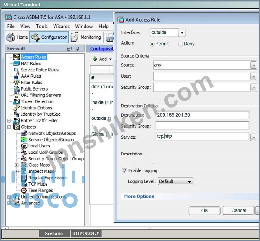
Task: Expand the Advanced tree node
Action: coord(9,203)
